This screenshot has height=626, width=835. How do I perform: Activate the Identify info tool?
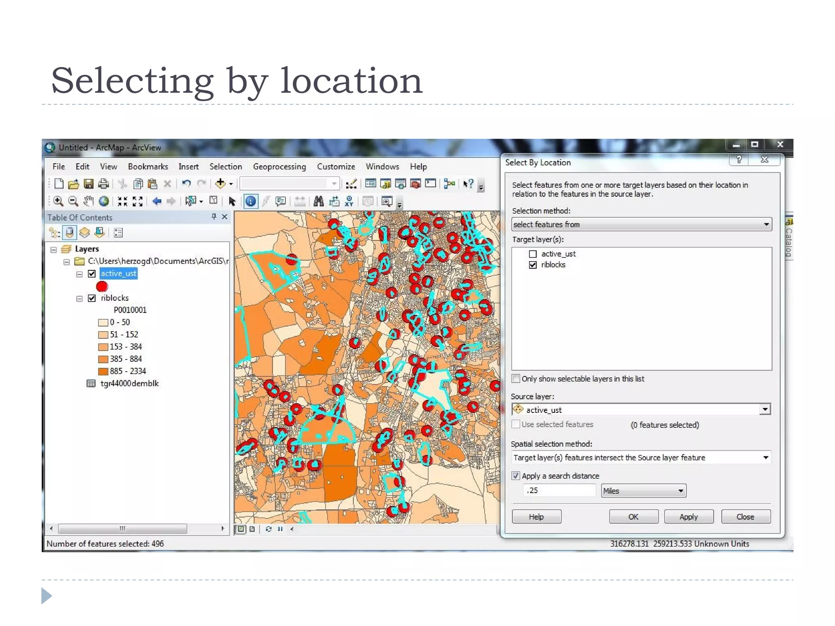(x=251, y=201)
